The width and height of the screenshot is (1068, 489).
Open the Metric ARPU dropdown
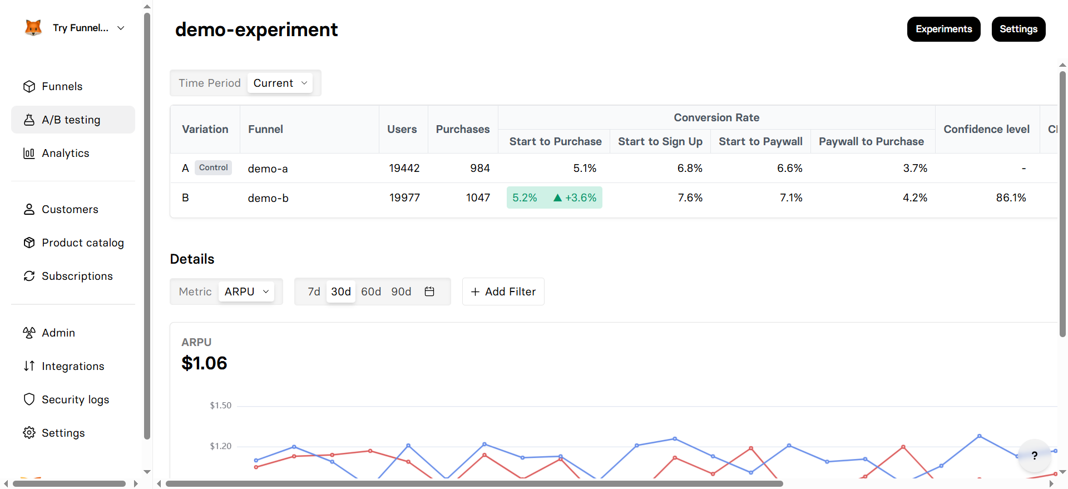point(246,292)
